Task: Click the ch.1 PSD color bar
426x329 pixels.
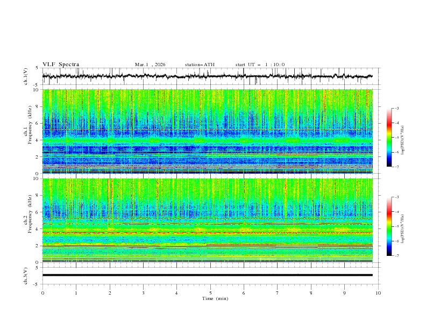Action: pyautogui.click(x=389, y=138)
